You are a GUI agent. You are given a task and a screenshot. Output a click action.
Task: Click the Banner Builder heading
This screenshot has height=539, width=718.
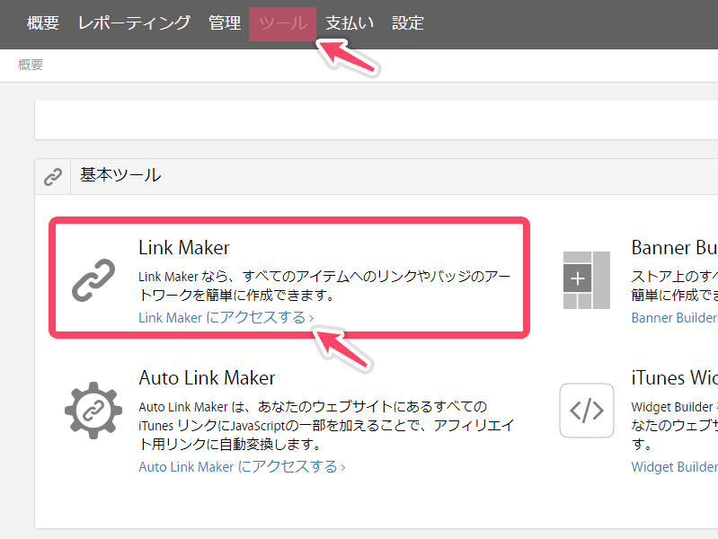pyautogui.click(x=674, y=248)
